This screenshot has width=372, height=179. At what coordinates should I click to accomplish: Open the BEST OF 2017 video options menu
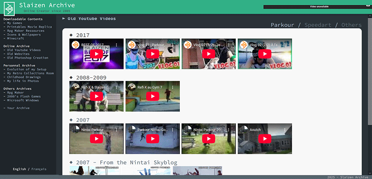117,45
